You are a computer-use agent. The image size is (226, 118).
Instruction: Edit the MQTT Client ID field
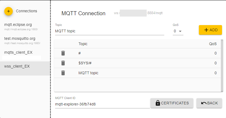102,104
